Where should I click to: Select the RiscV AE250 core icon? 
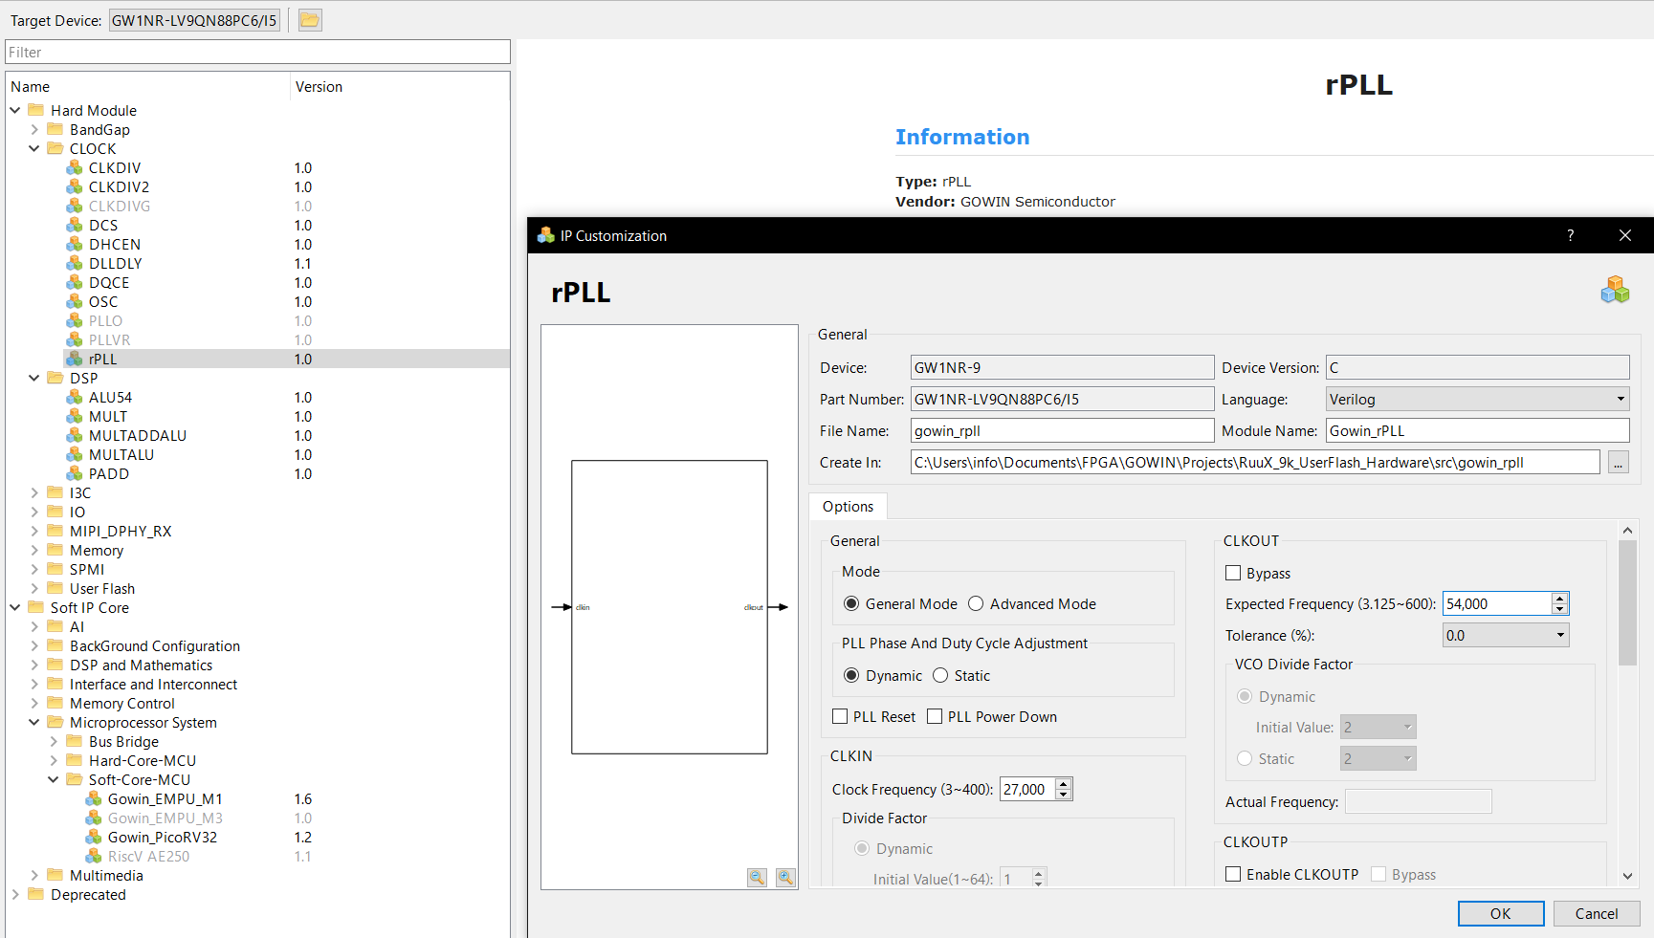[x=94, y=856]
